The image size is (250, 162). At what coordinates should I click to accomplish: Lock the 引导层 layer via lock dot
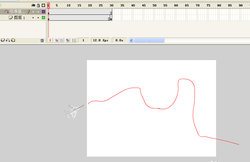(38, 12)
